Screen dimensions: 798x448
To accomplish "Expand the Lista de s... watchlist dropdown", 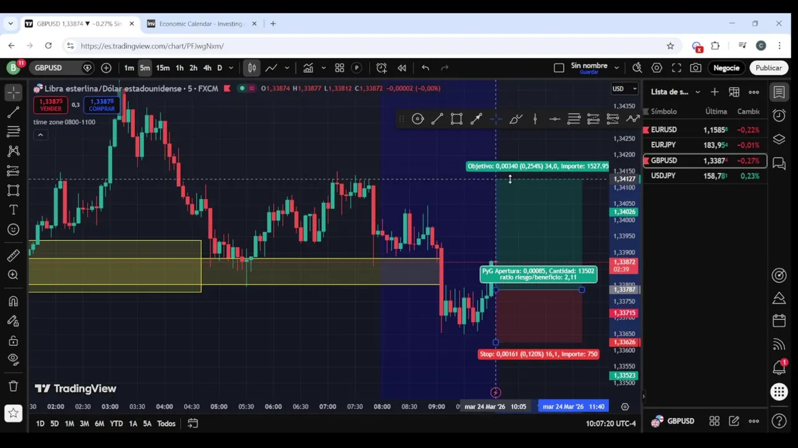I will 698,92.
